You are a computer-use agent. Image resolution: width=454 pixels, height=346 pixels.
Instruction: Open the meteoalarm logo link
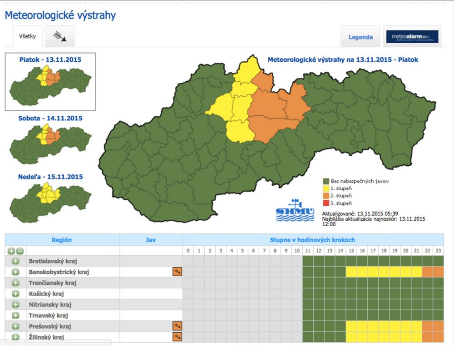point(412,37)
